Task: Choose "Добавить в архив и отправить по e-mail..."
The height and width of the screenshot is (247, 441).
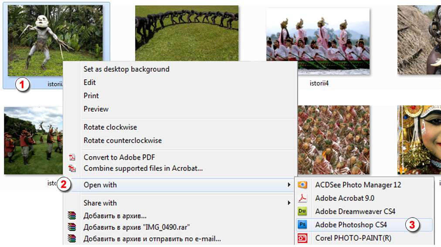Action: [152, 238]
